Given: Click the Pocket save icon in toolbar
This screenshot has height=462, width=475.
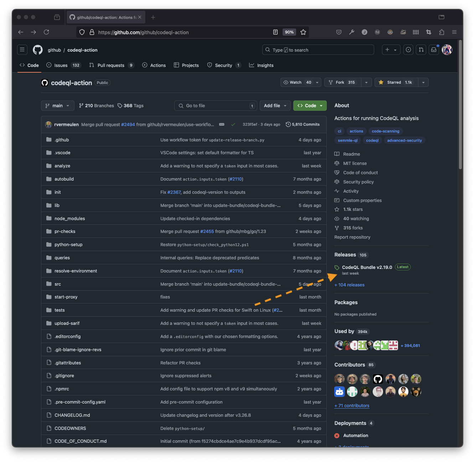Looking at the screenshot, I should tap(339, 32).
